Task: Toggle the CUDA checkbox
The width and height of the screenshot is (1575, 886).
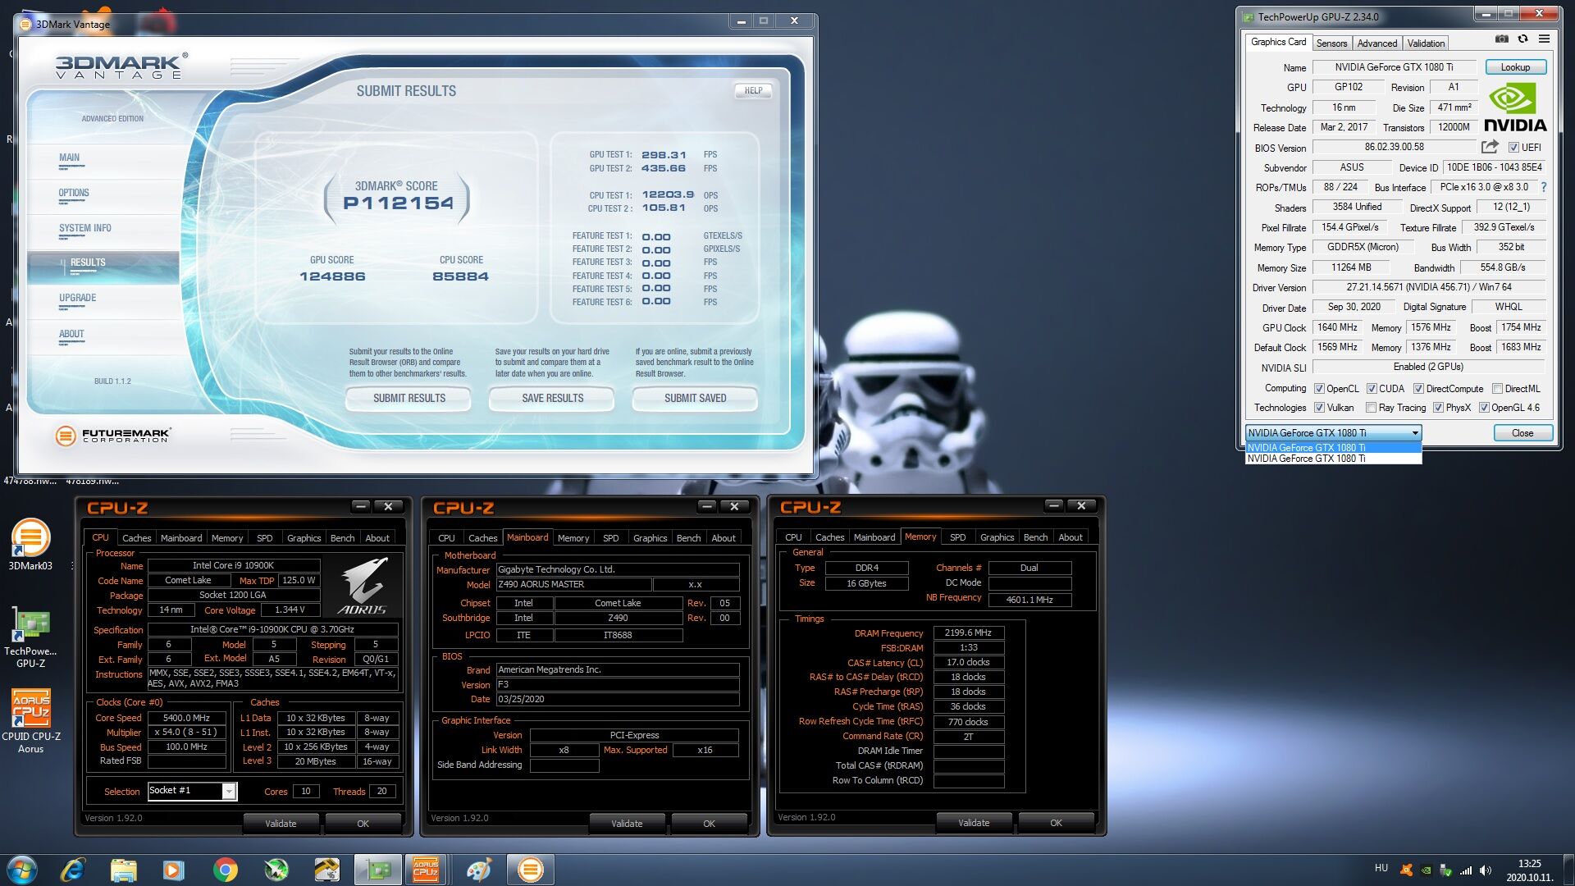Action: pyautogui.click(x=1372, y=389)
